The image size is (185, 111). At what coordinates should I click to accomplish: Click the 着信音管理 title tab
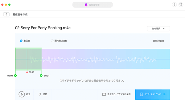click(92, 5)
